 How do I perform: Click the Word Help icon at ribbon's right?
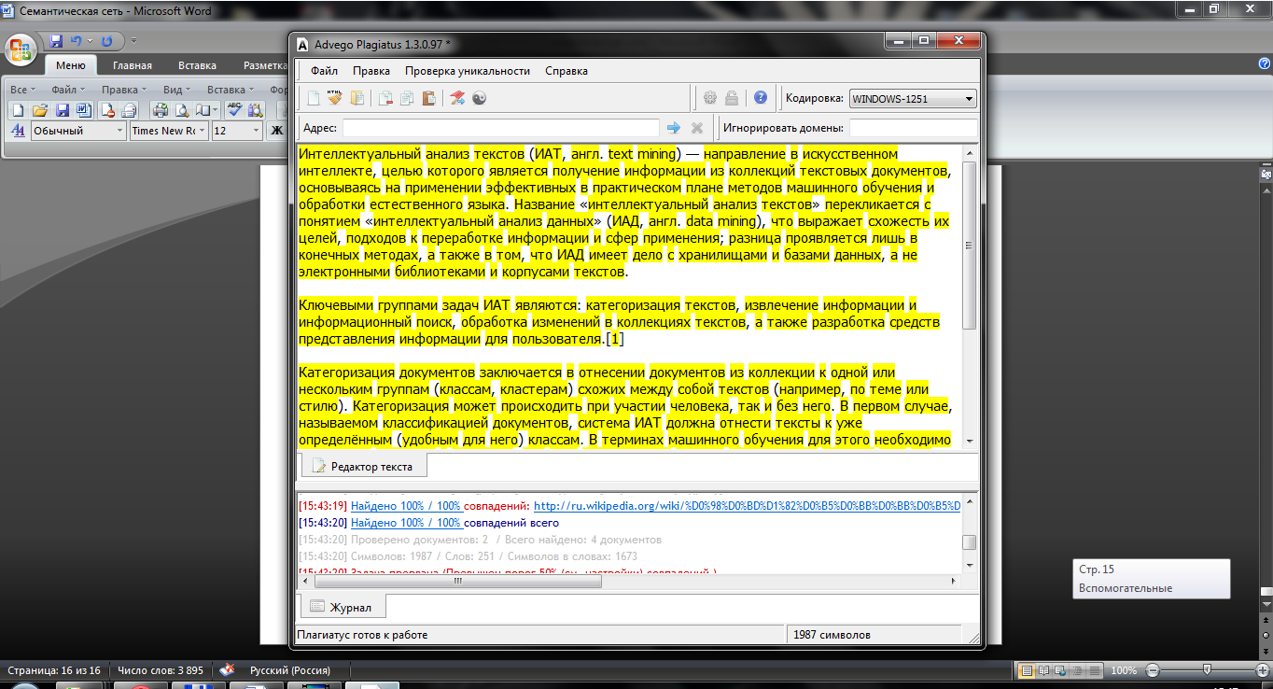pyautogui.click(x=1265, y=63)
